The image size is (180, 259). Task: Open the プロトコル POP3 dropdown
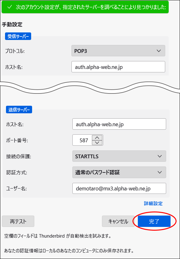pyautogui.click(x=118, y=51)
